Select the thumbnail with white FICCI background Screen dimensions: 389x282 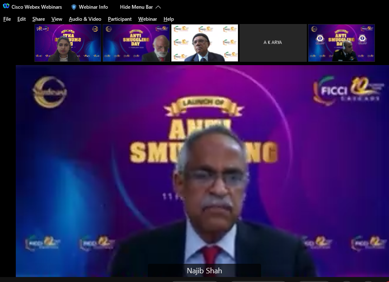(204, 43)
